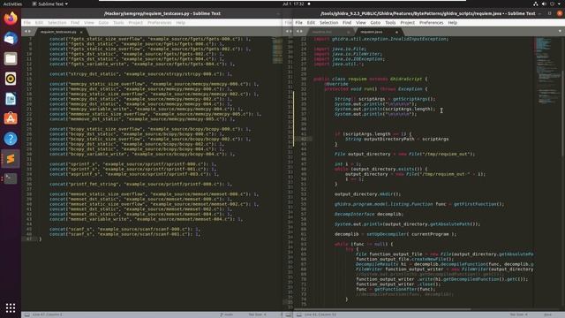Click horizontal scrollbar in requiem.java window

[x=382, y=309]
